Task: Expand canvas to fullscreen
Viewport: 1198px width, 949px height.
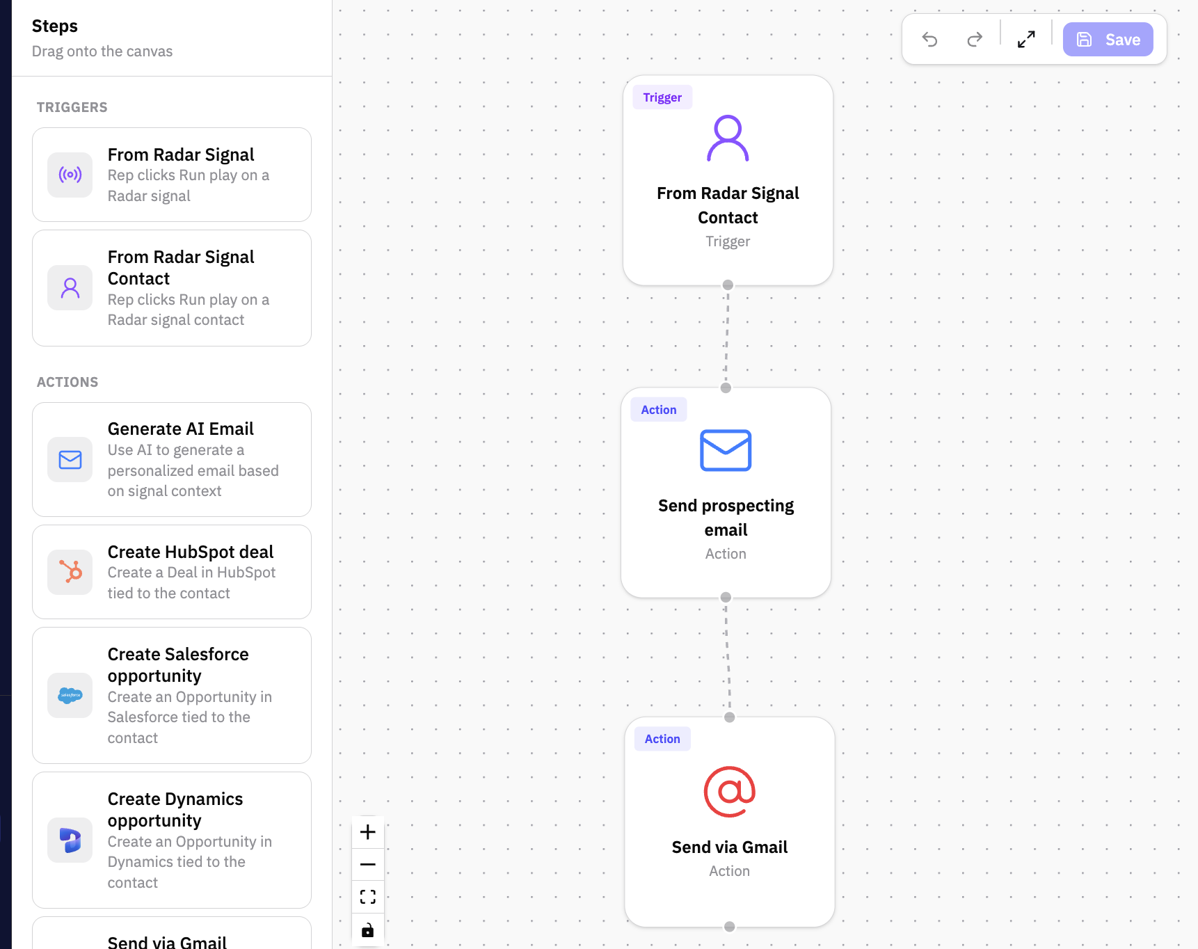Action: coord(1026,40)
